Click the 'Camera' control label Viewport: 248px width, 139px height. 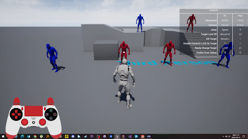pos(212,25)
